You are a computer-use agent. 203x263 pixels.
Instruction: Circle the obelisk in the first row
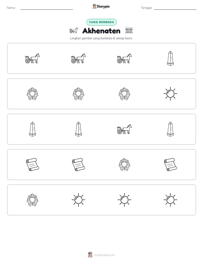(x=170, y=58)
